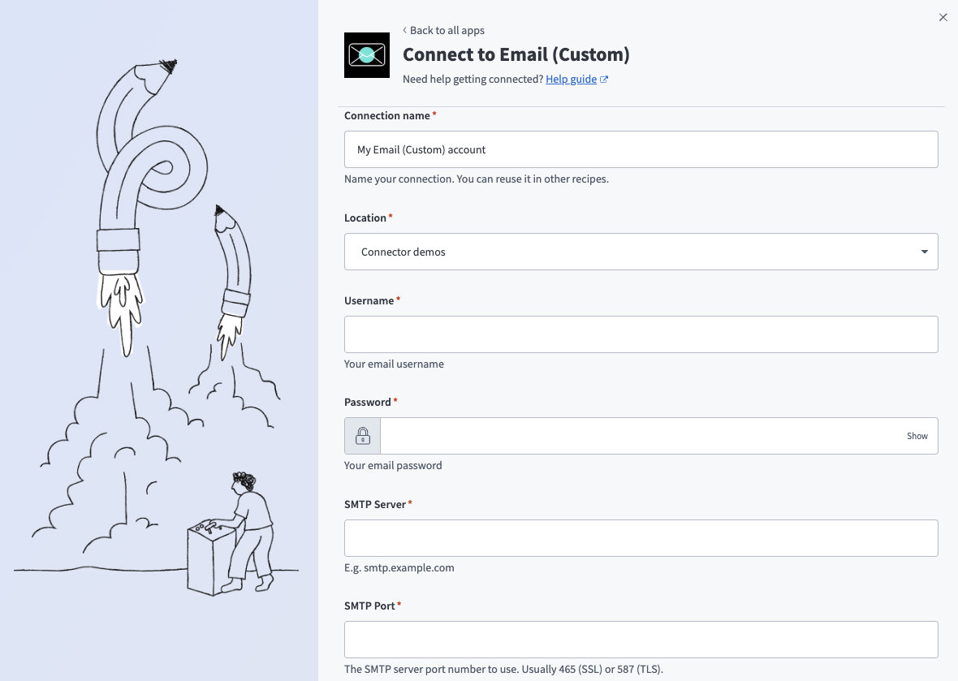
Task: Open the Location dropdown showing Connector demos
Action: [641, 252]
